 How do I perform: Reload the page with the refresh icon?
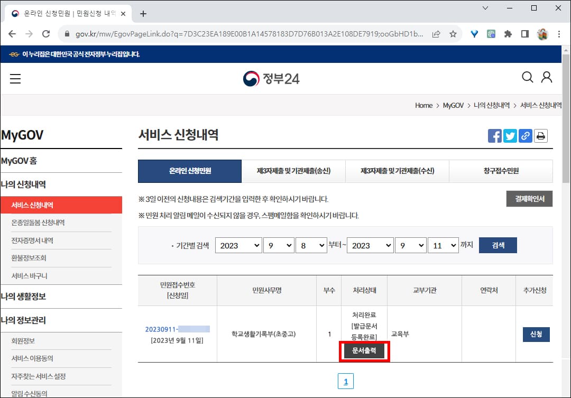click(x=46, y=33)
